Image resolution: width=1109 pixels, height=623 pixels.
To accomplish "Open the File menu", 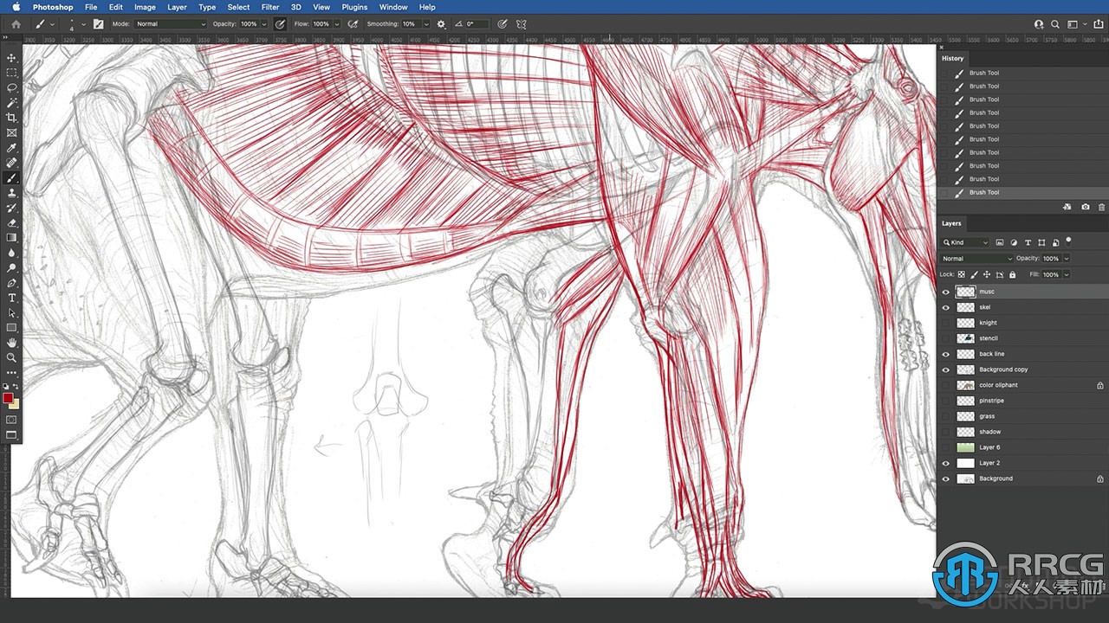I will [x=91, y=7].
